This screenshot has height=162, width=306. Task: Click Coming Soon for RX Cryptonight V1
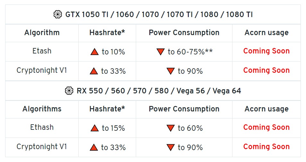tap(266, 147)
